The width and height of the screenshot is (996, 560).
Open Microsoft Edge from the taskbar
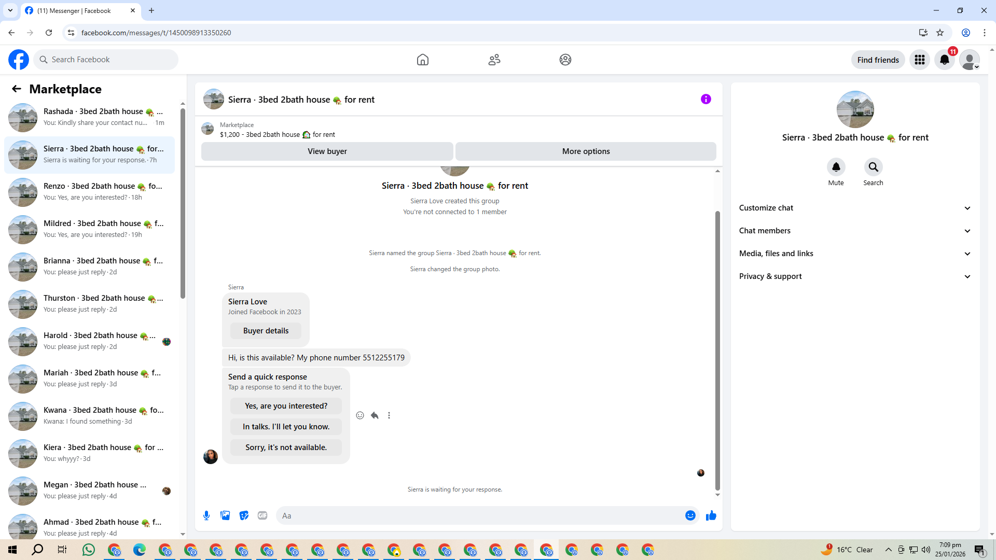pos(140,550)
